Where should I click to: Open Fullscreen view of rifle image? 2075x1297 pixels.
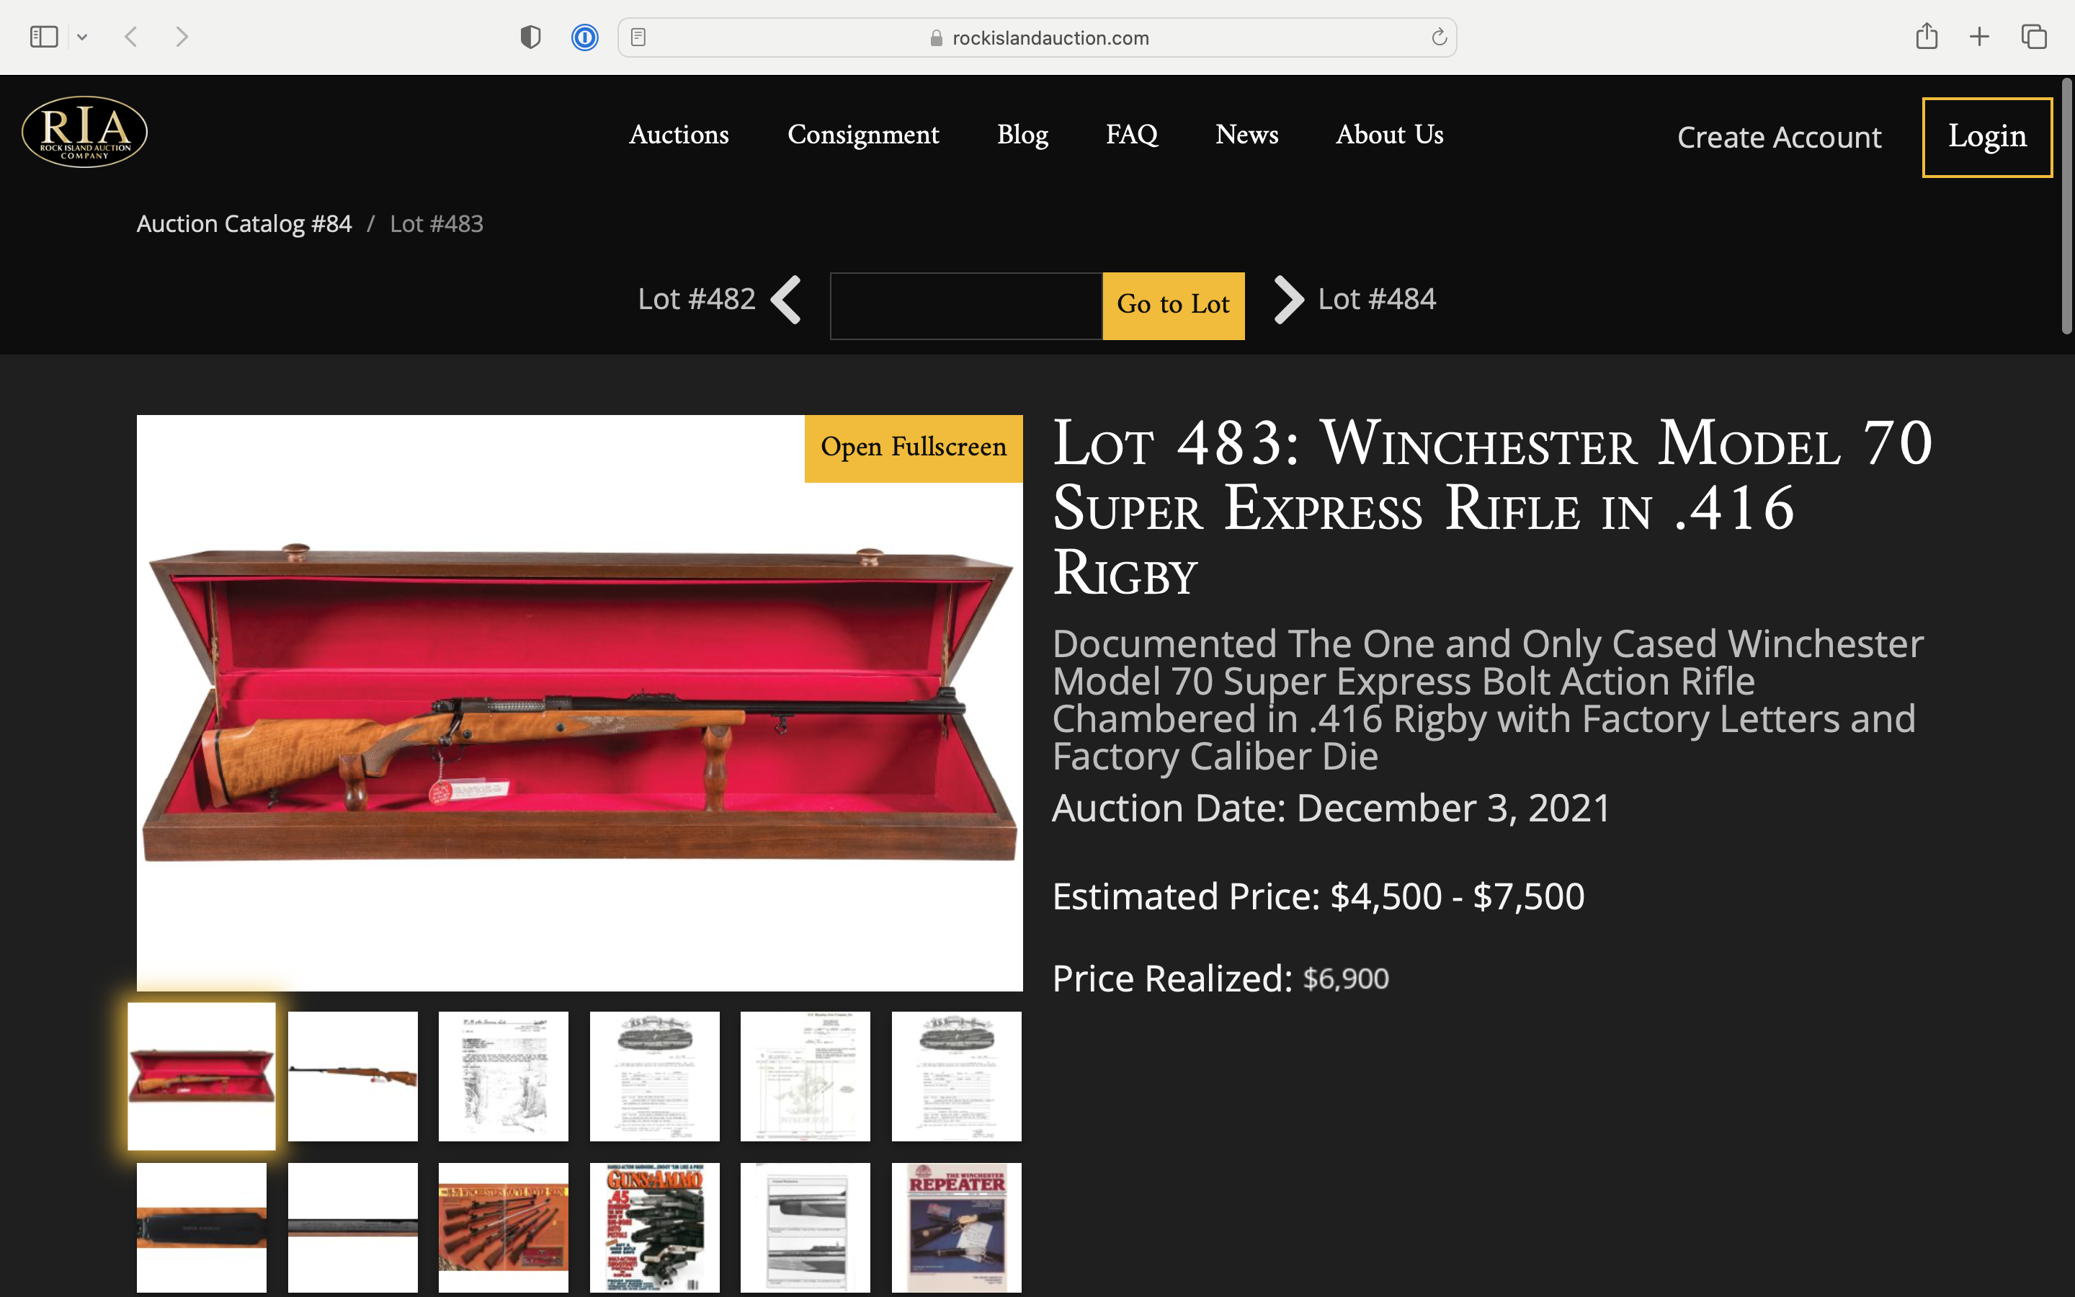click(x=913, y=447)
